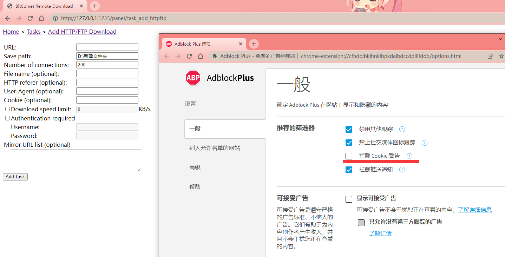
Task: Uncheck 拦截推送通知 checkbox
Action: (x=349, y=170)
